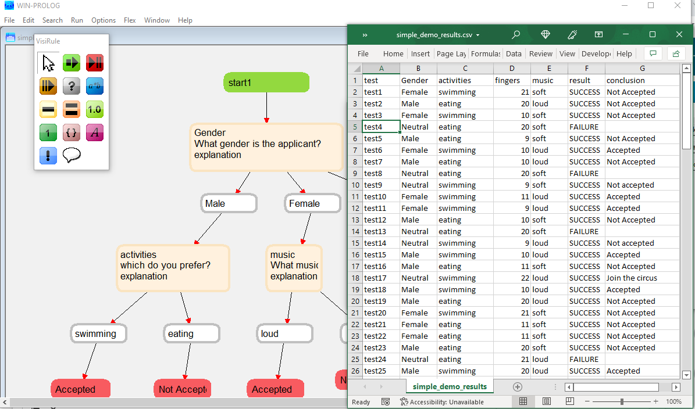Switch to Page Layout view in status bar
This screenshot has height=409, width=695.
[x=547, y=401]
